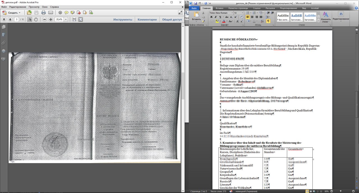Open the Общий доступ pane in Acrobat
Image resolution: width=359 pixels, height=193 pixels.
coord(172,20)
